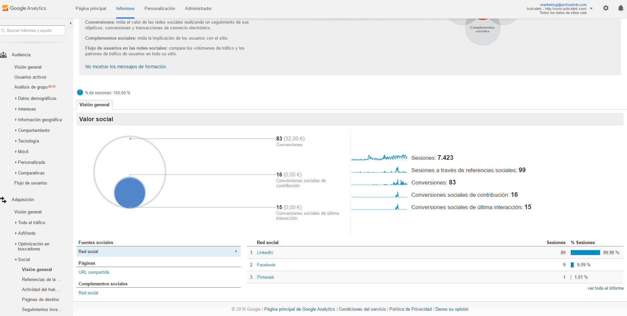Open the Activalink account dropdown
This screenshot has height=316, width=627.
tap(591, 8)
